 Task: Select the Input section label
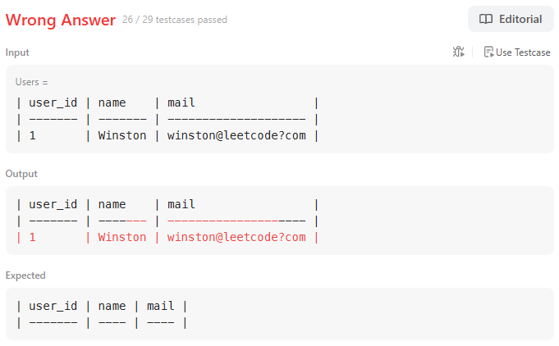click(17, 52)
